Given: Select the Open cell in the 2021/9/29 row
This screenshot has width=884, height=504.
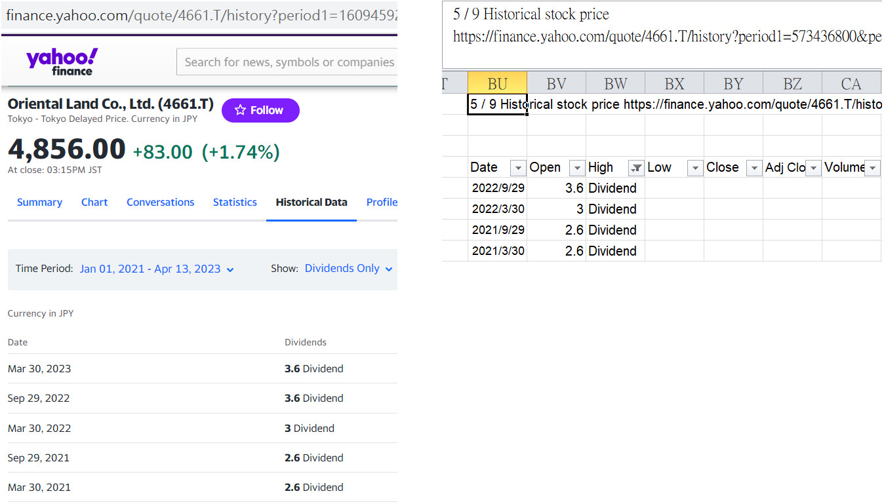Looking at the screenshot, I should point(557,230).
